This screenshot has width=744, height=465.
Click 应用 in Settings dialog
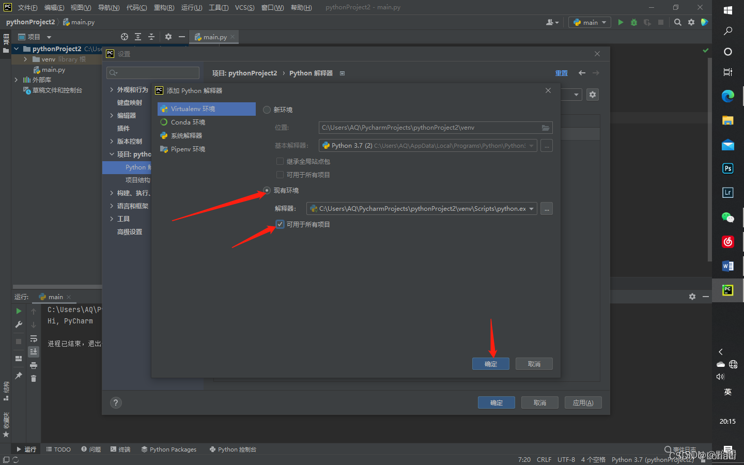[583, 402]
